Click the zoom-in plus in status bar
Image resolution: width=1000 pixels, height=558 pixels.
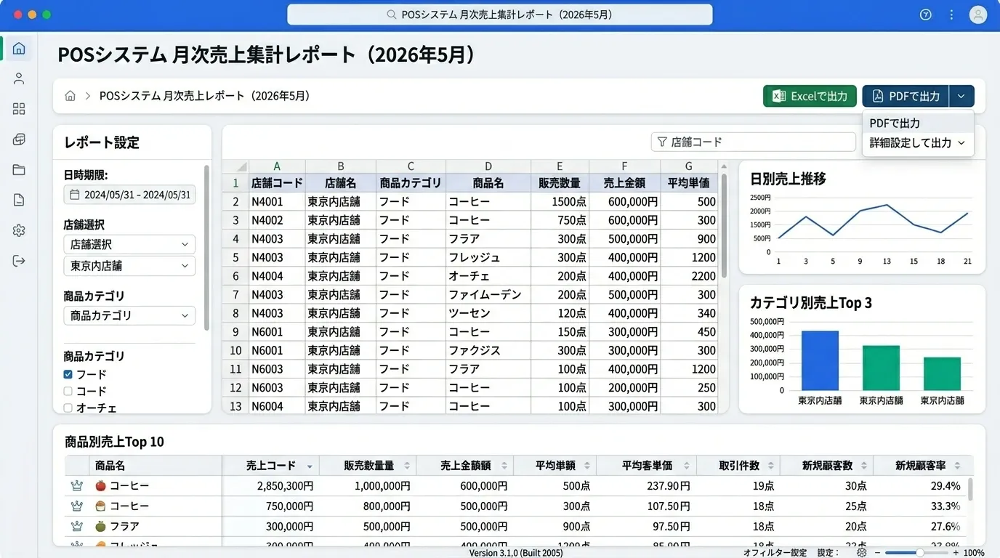pos(956,553)
